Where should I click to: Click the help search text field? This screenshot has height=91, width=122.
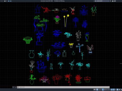coord(102,1)
